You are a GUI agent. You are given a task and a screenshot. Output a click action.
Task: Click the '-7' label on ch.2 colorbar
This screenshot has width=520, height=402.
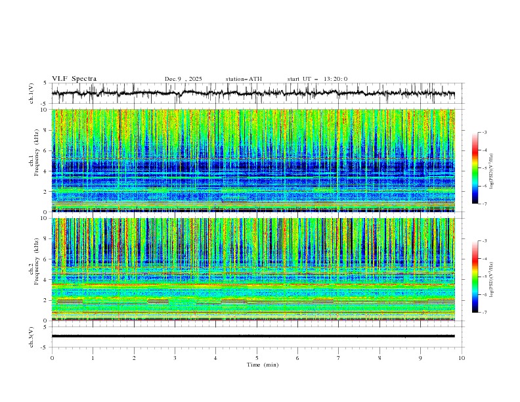pos(484,313)
